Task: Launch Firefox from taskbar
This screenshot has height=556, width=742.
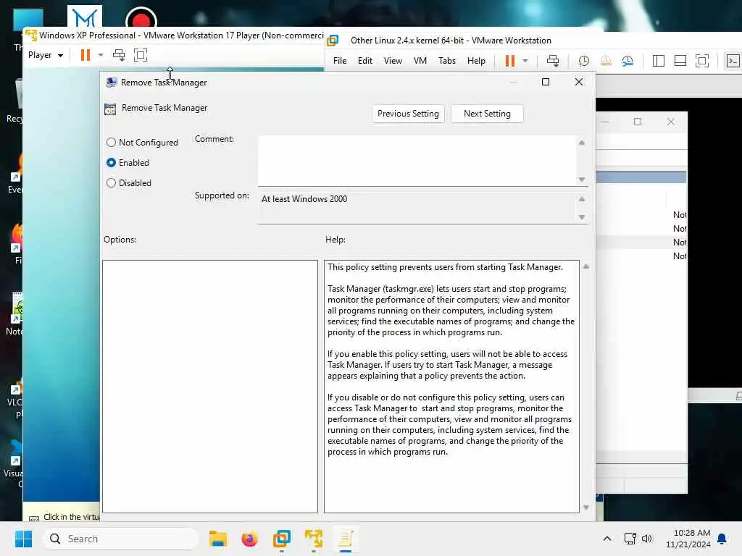Action: tap(249, 539)
